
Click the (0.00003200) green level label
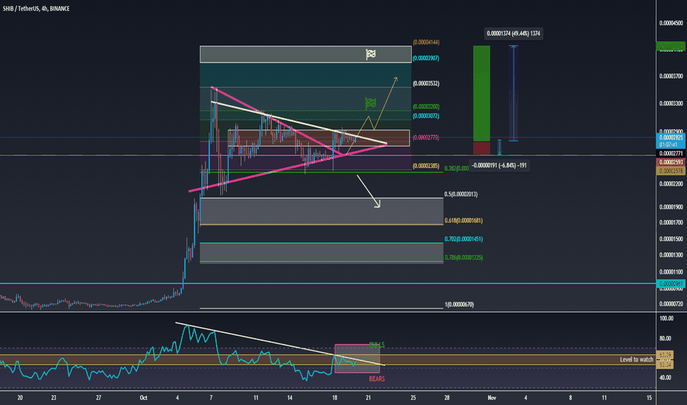click(426, 106)
